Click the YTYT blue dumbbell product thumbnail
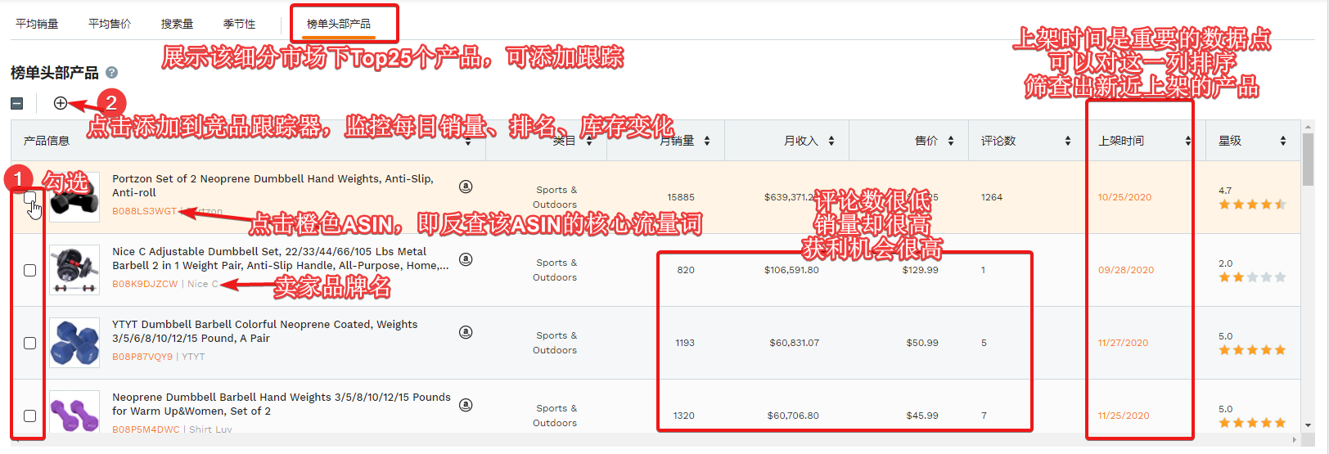 [74, 342]
